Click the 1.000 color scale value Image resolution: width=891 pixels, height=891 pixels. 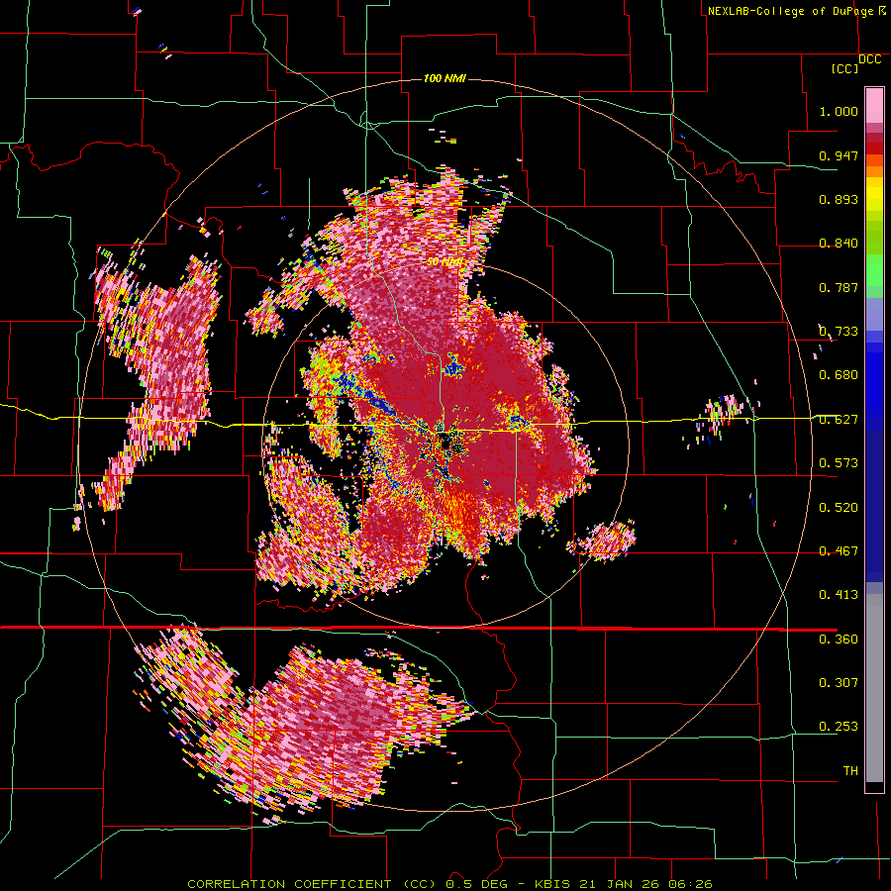pos(839,111)
